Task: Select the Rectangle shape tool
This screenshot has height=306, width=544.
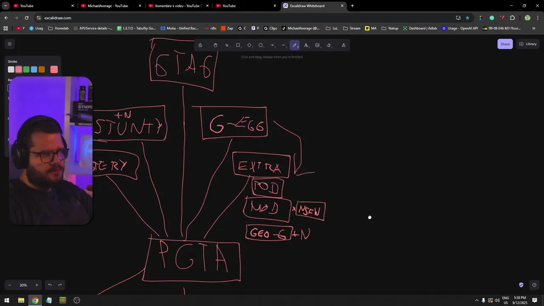Action: pyautogui.click(x=238, y=45)
